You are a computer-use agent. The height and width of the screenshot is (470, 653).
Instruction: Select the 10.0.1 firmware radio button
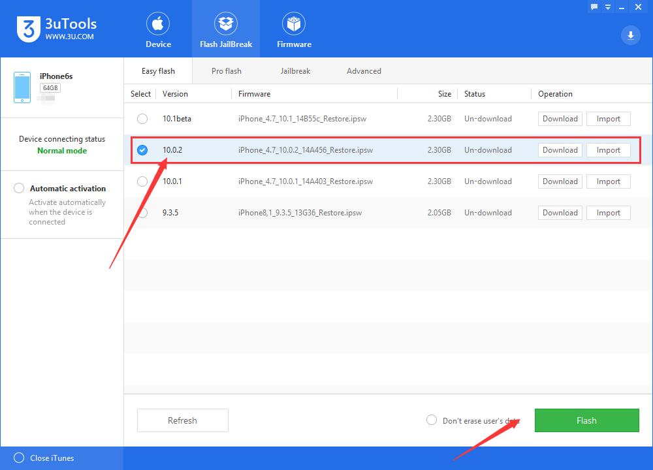coord(142,181)
